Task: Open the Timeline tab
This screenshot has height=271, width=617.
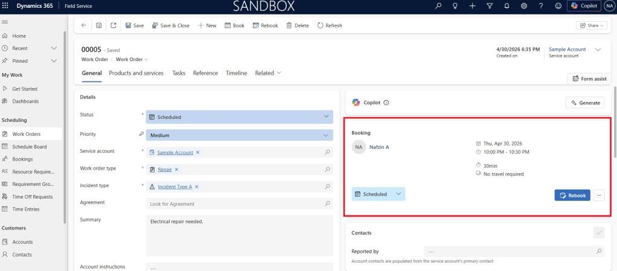Action: (237, 73)
